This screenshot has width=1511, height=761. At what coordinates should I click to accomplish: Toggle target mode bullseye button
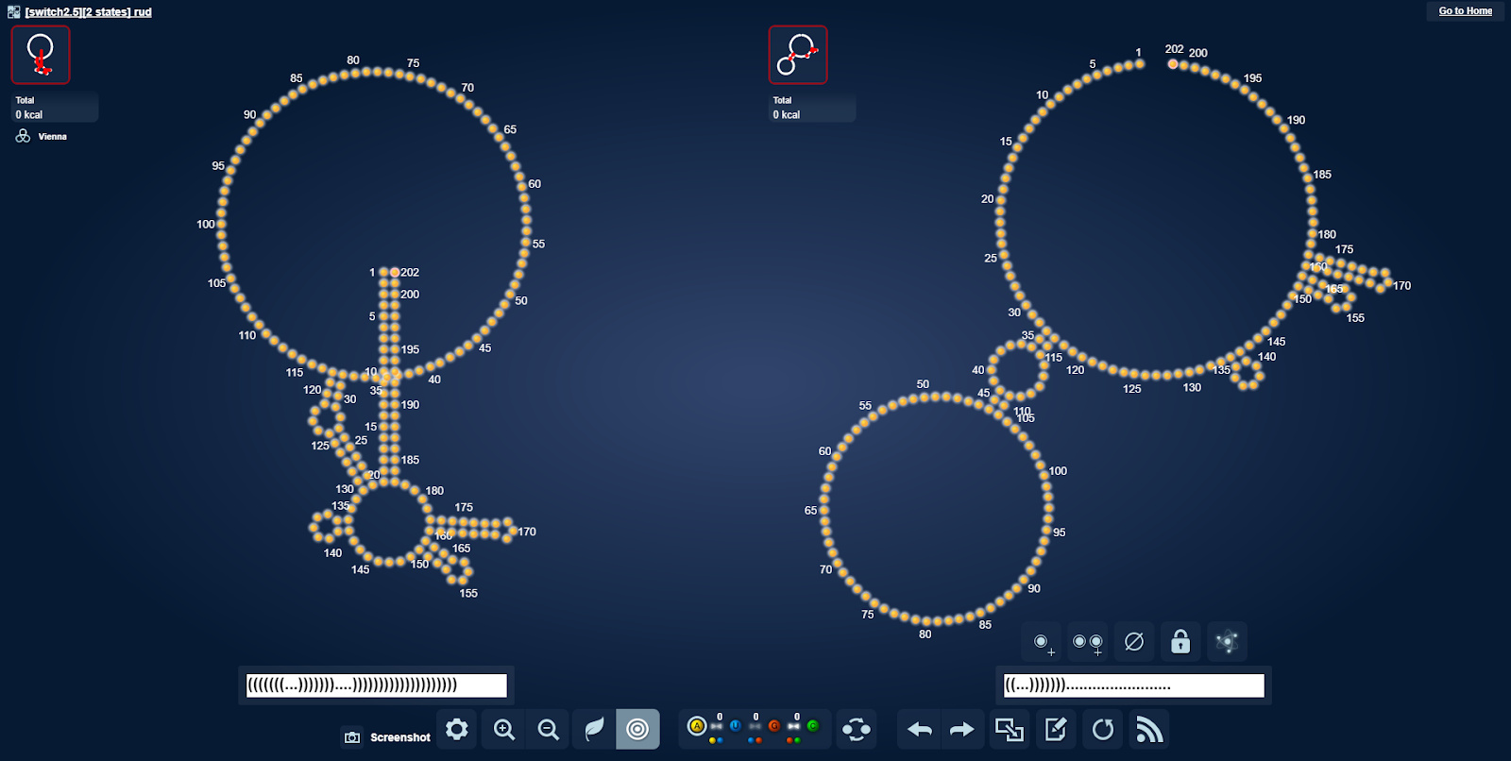point(637,729)
